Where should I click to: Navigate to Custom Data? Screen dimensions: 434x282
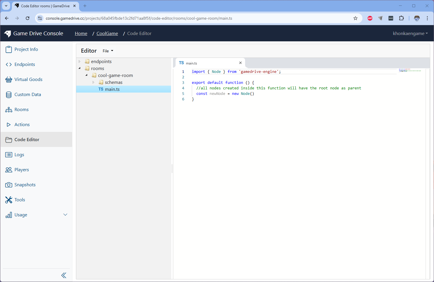[x=27, y=94]
